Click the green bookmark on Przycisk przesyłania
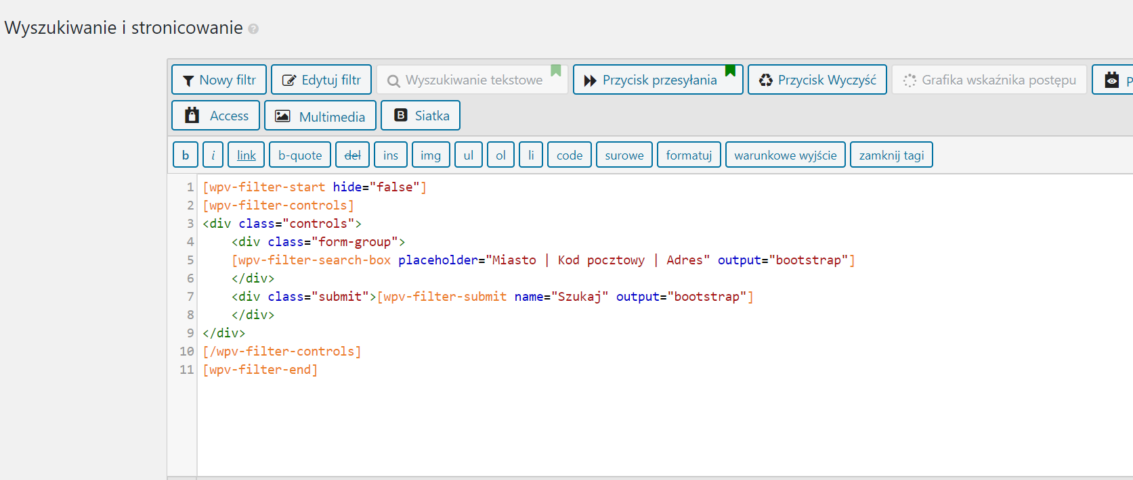 [x=730, y=71]
